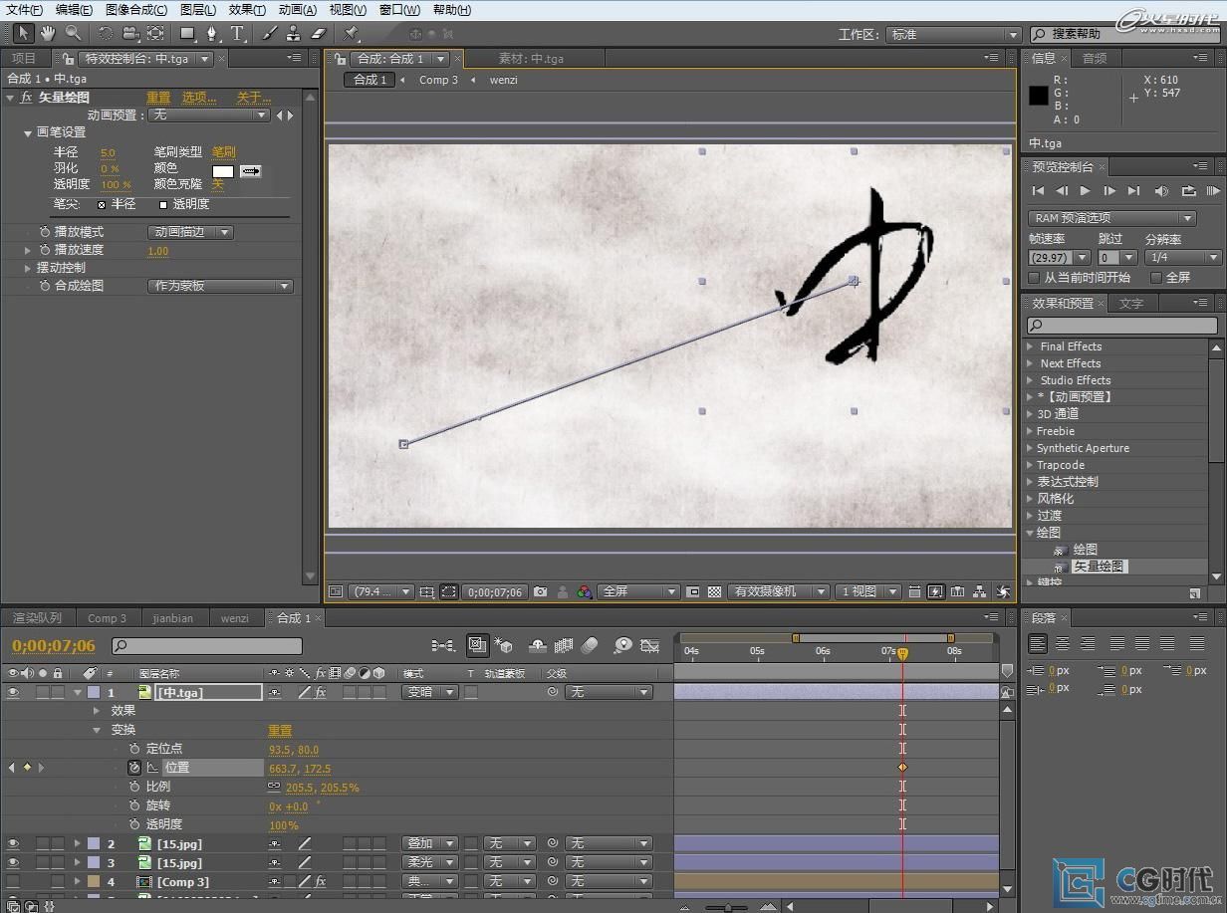Image resolution: width=1227 pixels, height=913 pixels.
Task: Click the current time indicator marker
Action: point(902,653)
